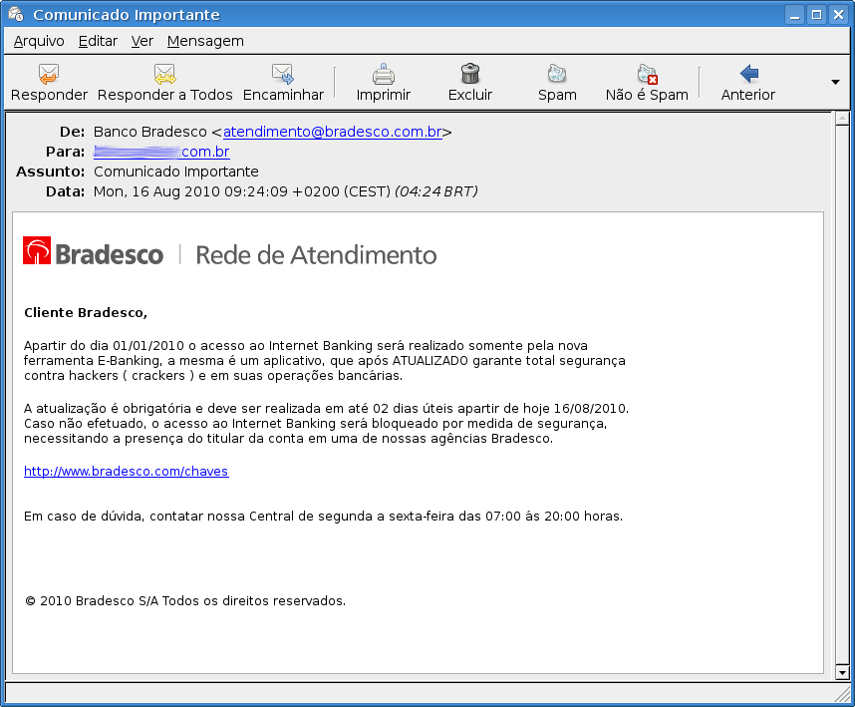Go to previous message with Anterior
This screenshot has height=707, width=855.
748,83
